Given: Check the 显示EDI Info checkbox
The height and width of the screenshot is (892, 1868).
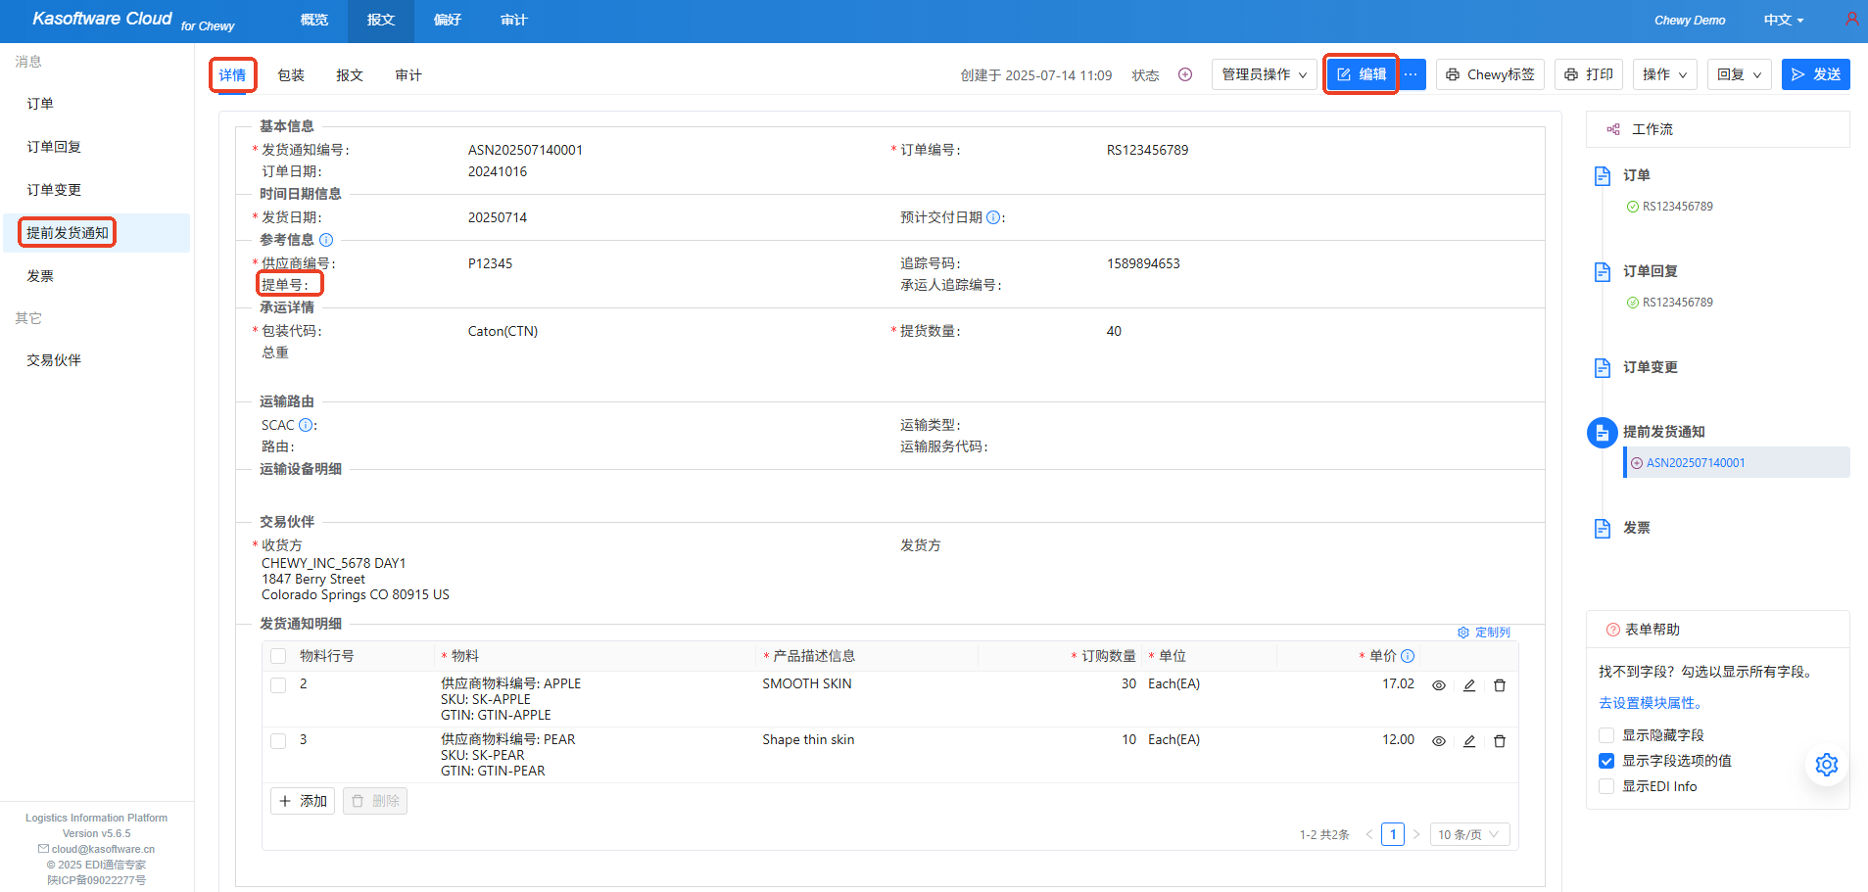Looking at the screenshot, I should pyautogui.click(x=1606, y=786).
